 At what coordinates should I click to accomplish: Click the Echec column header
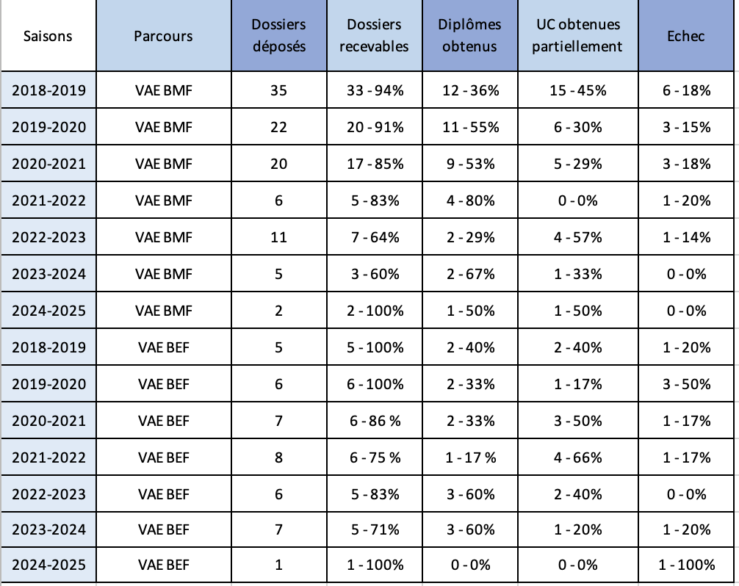click(x=687, y=36)
